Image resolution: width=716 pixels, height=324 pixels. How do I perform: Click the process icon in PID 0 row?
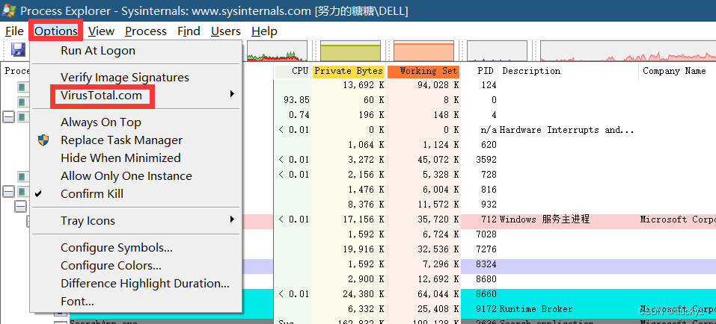23,102
